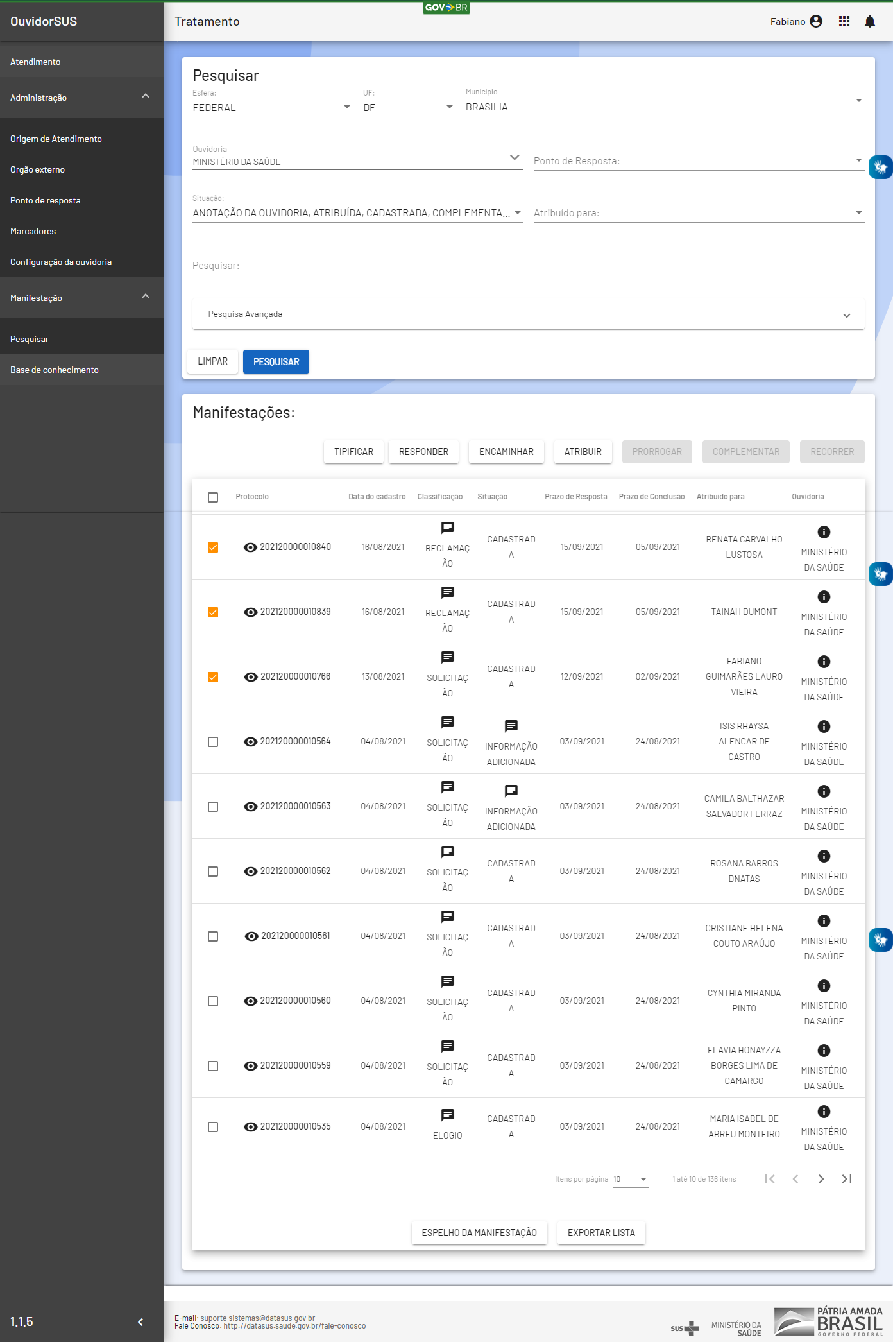View protocol 202120000010840 via eye icon
Viewport: 893px width, 1342px height.
point(250,547)
